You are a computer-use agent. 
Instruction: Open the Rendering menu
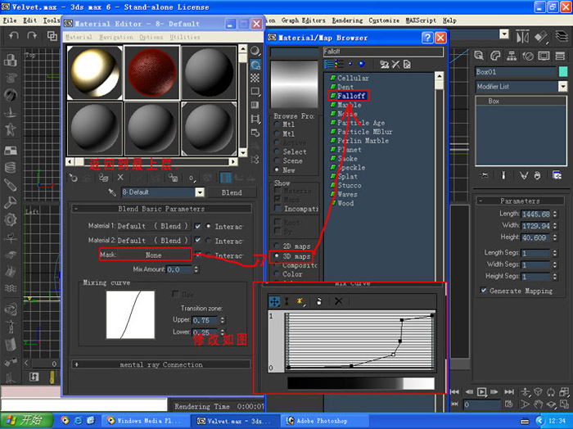coord(348,20)
